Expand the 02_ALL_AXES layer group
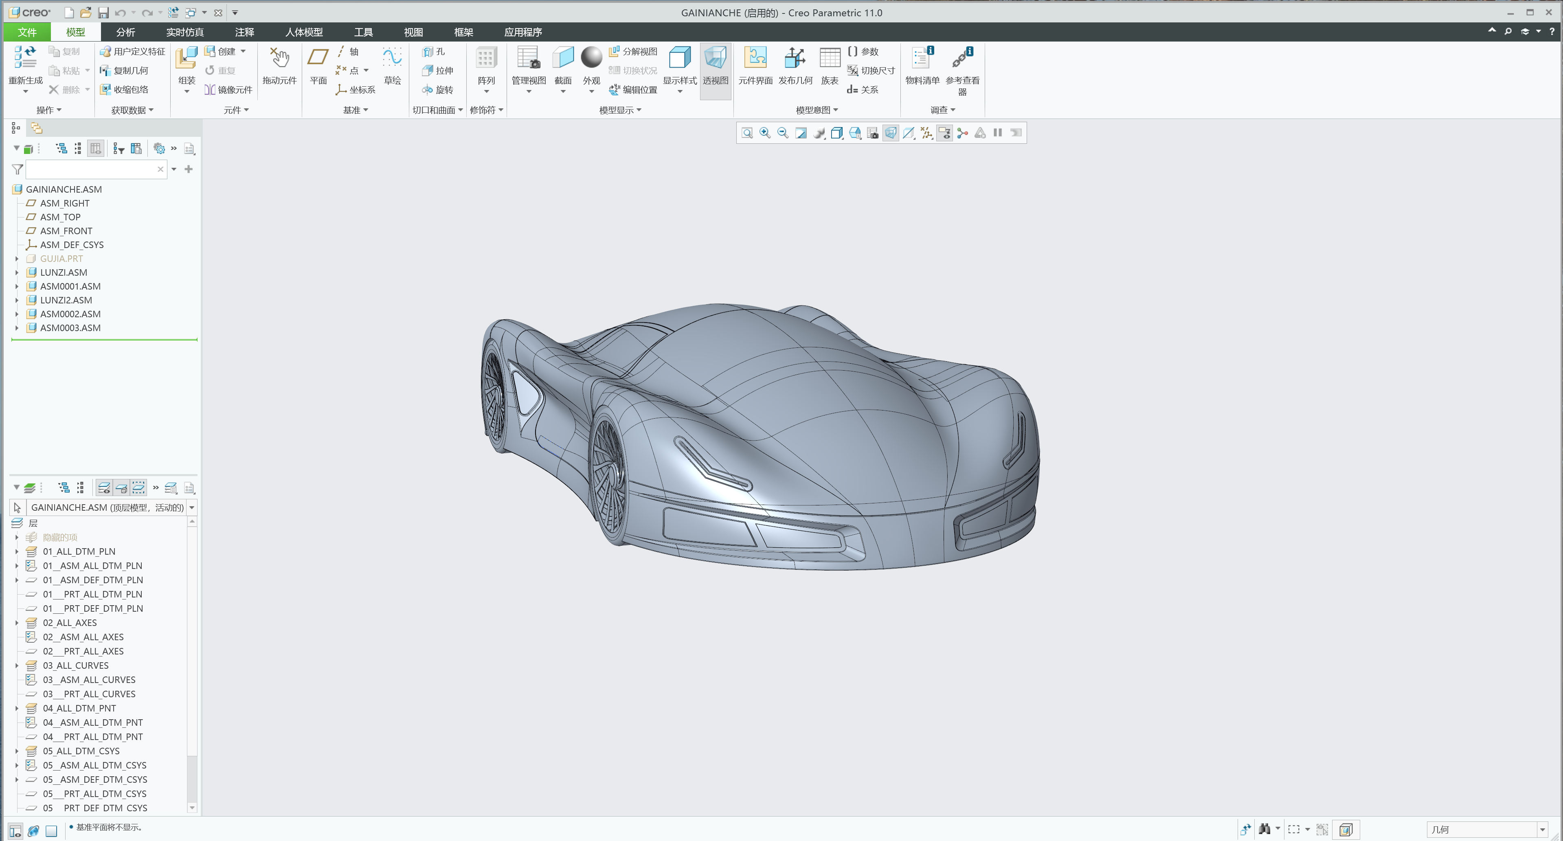Image resolution: width=1563 pixels, height=841 pixels. point(16,623)
